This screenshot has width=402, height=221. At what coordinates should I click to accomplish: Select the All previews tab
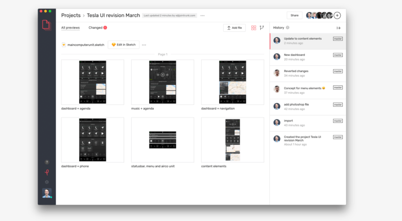point(70,28)
